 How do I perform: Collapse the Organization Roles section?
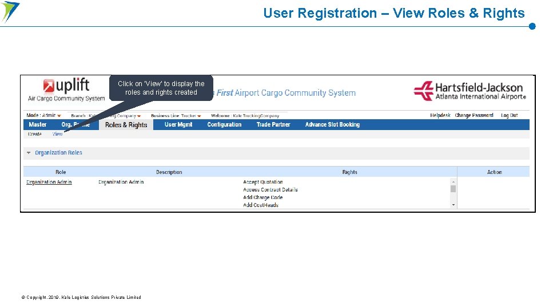point(29,153)
